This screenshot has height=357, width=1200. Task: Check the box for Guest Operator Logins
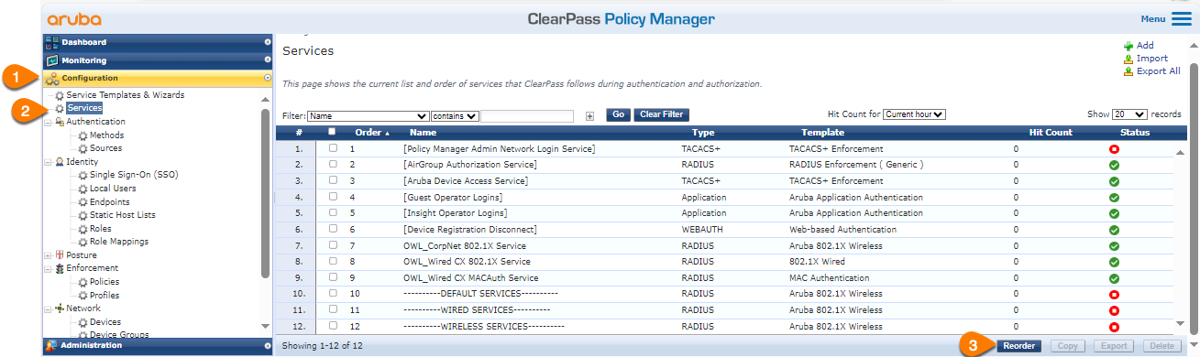pyautogui.click(x=333, y=197)
